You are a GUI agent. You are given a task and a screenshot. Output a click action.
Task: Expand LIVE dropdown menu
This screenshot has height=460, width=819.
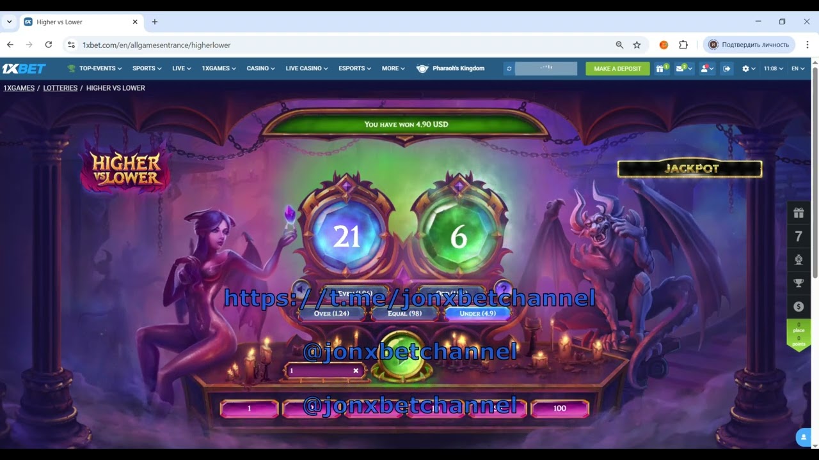(181, 68)
